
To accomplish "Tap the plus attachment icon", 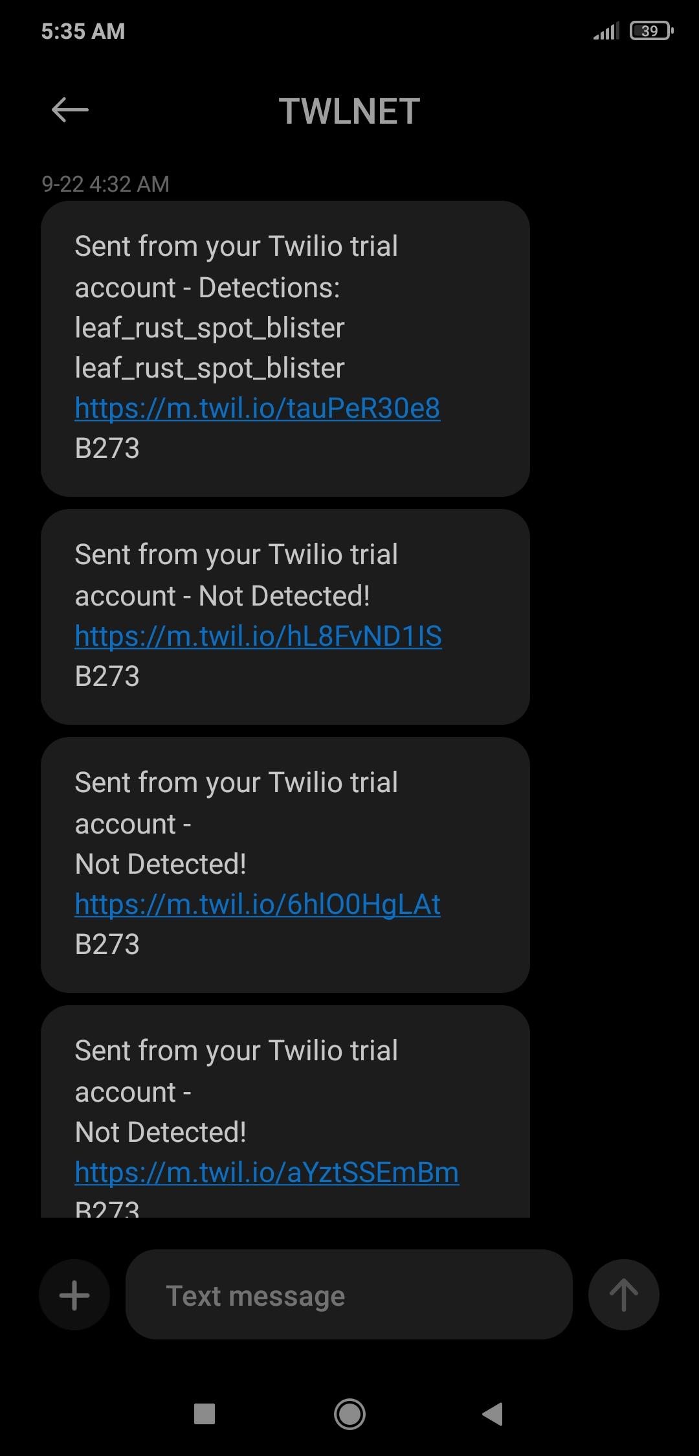I will [74, 1295].
